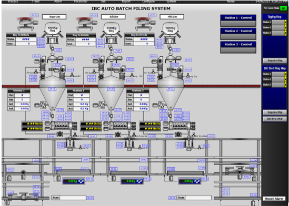
Task: Click the Salt Line Bag In Details Status field
Action: coord(85,39)
